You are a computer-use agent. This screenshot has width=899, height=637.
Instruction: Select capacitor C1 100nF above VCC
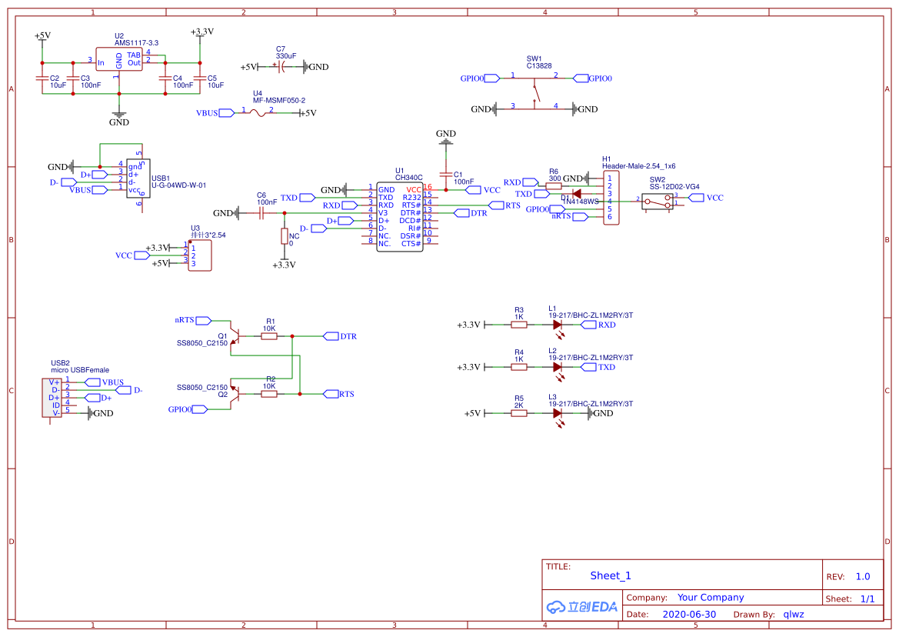[x=445, y=175]
